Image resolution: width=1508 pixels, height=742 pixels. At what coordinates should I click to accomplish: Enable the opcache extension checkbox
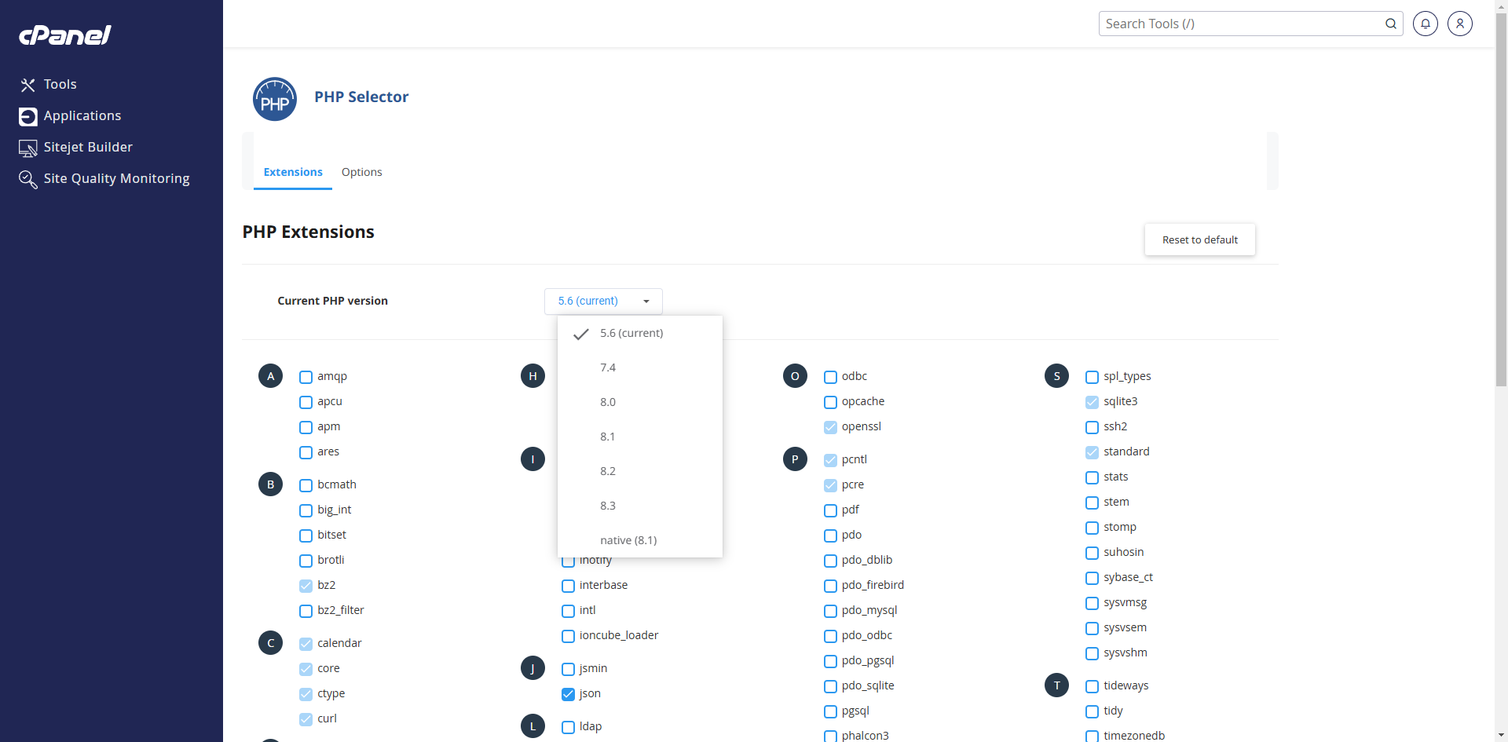pos(830,402)
